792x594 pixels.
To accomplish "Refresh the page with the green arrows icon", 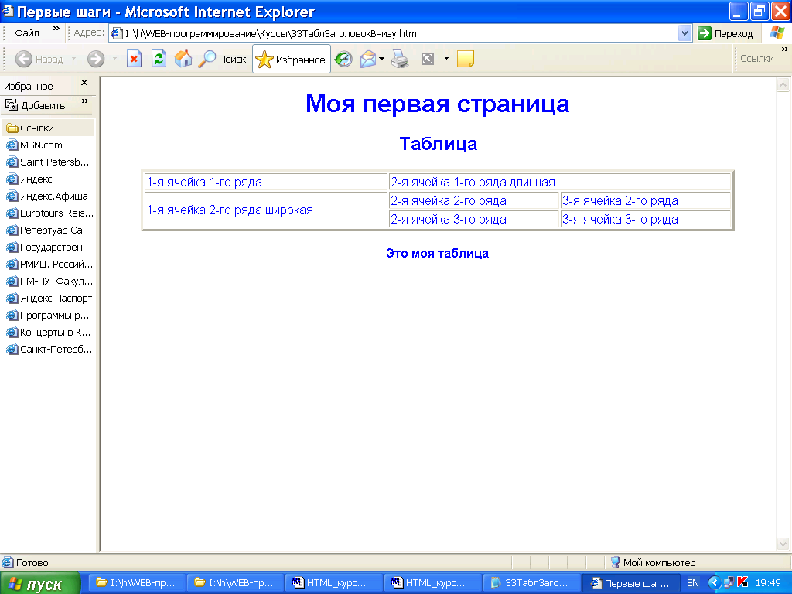I will pyautogui.click(x=159, y=59).
